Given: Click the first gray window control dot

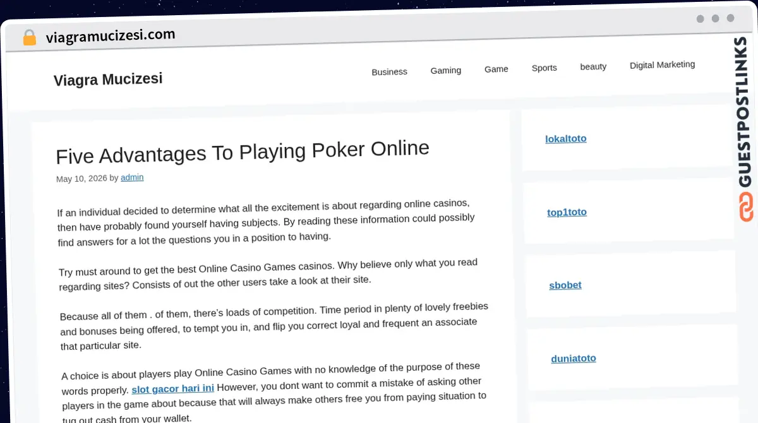Looking at the screenshot, I should tap(700, 19).
